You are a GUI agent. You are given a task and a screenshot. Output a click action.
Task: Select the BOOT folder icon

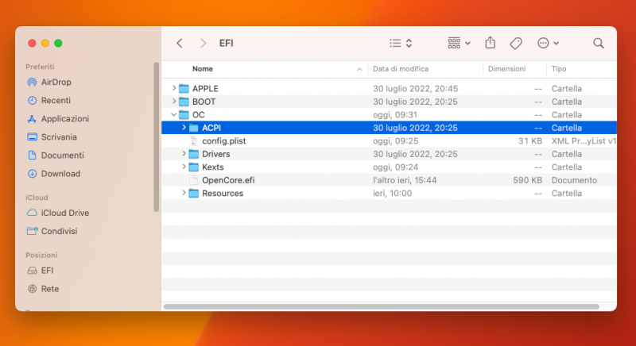184,101
